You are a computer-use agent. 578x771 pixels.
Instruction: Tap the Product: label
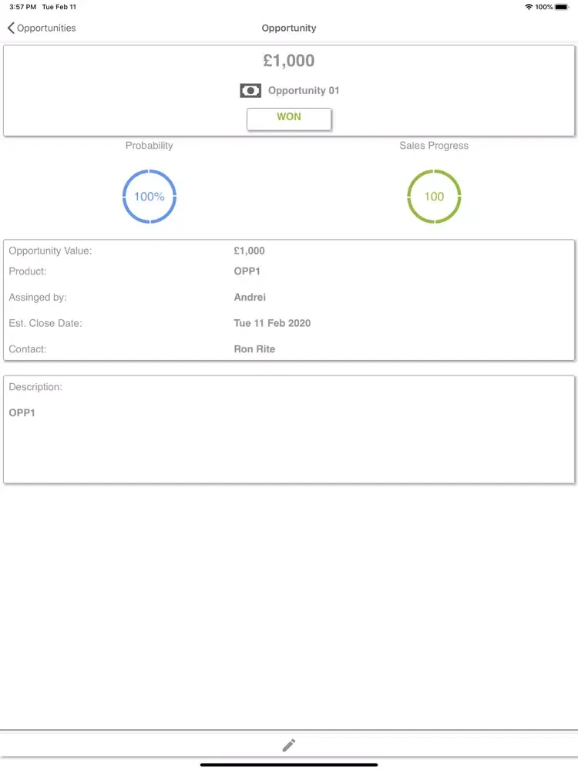click(x=28, y=271)
